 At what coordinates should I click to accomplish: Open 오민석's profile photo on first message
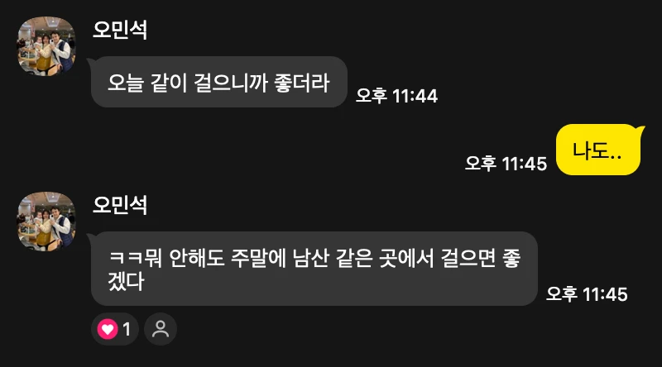tap(46, 46)
